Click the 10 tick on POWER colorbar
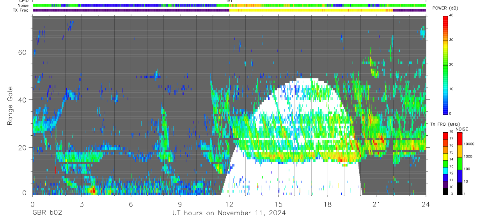Image resolution: width=479 pixels, height=221 pixels. (451, 89)
